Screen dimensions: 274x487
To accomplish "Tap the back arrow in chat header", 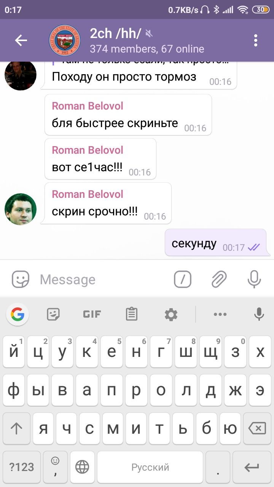I will (21, 40).
